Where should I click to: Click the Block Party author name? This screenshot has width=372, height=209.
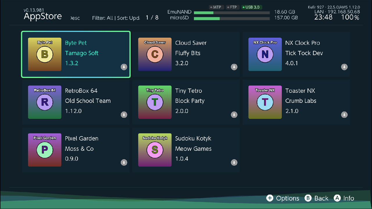point(190,101)
